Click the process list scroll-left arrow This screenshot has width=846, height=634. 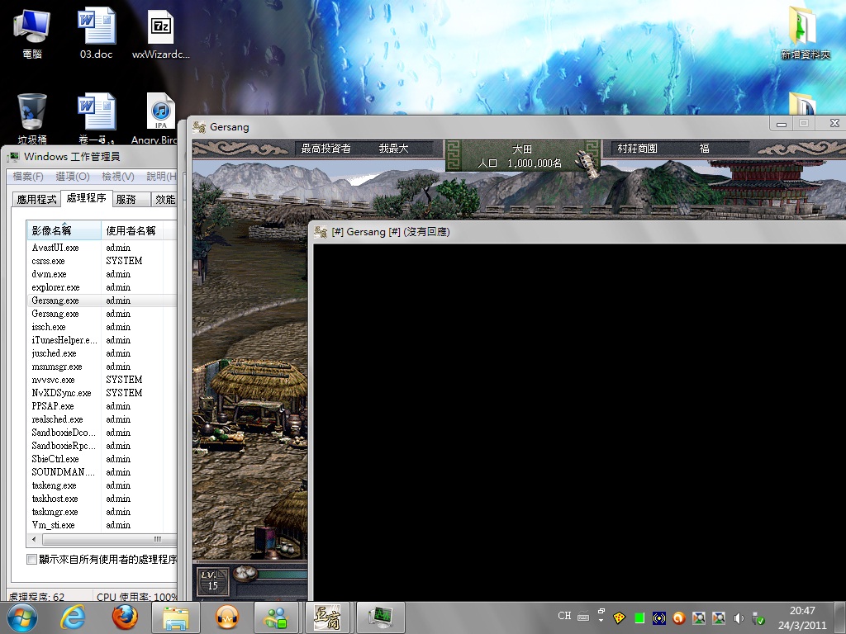click(34, 539)
